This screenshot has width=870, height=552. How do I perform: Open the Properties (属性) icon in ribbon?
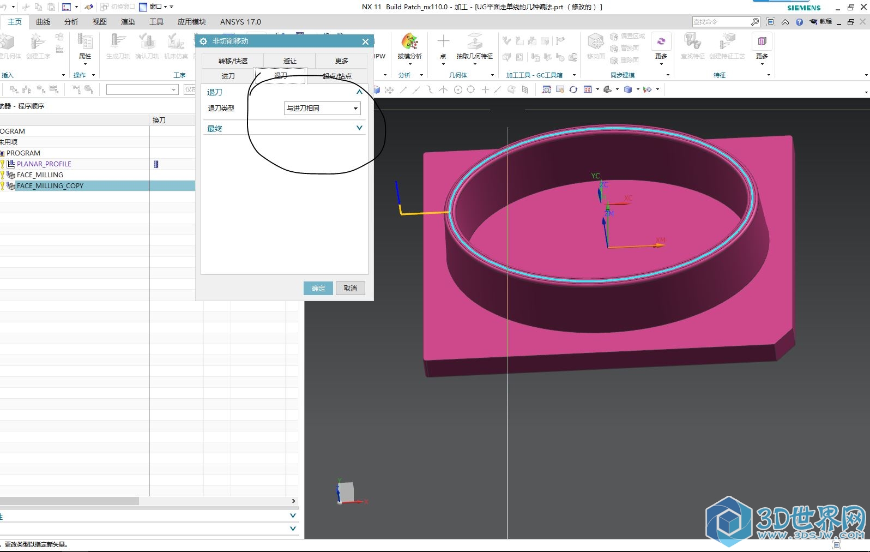pos(85,42)
